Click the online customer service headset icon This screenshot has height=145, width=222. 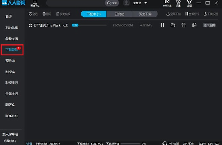[x=165, y=143]
